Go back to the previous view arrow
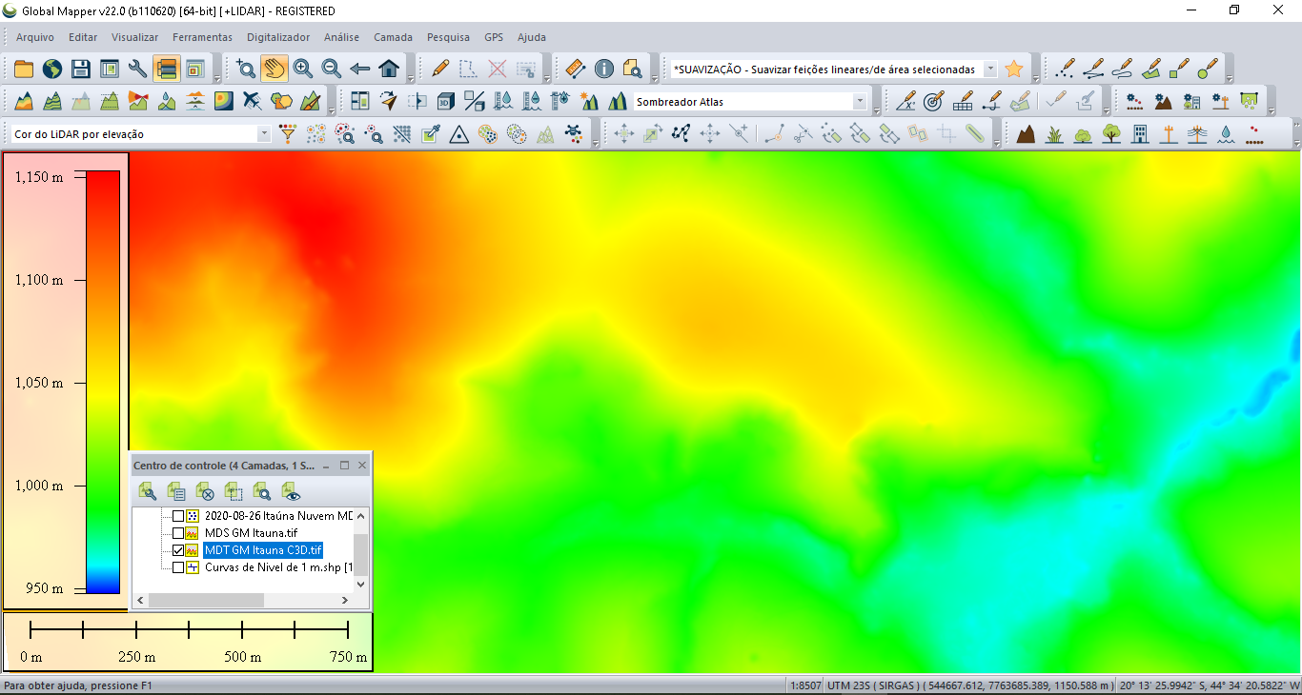This screenshot has width=1302, height=695. (x=360, y=69)
